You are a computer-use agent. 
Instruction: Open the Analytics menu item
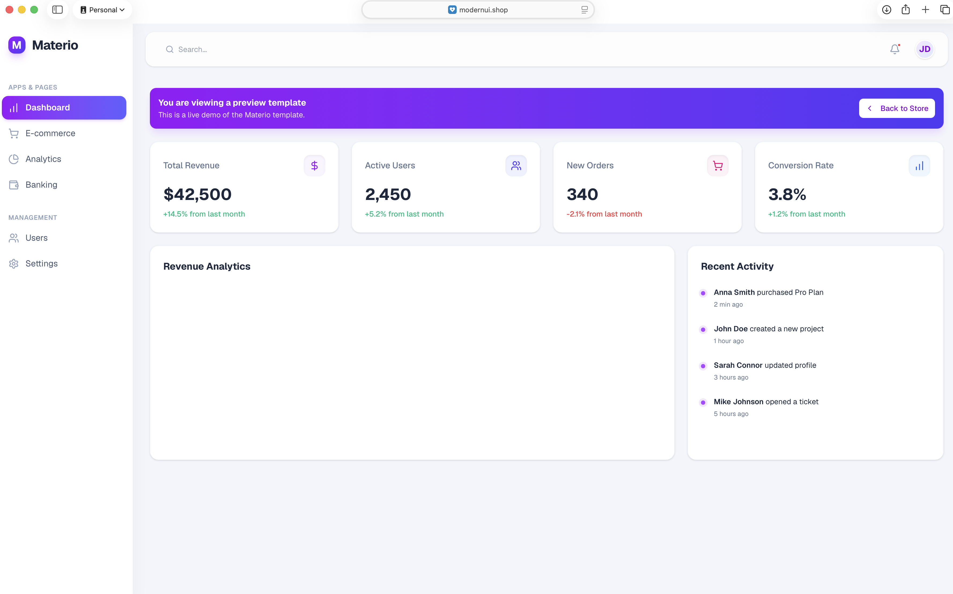point(64,159)
